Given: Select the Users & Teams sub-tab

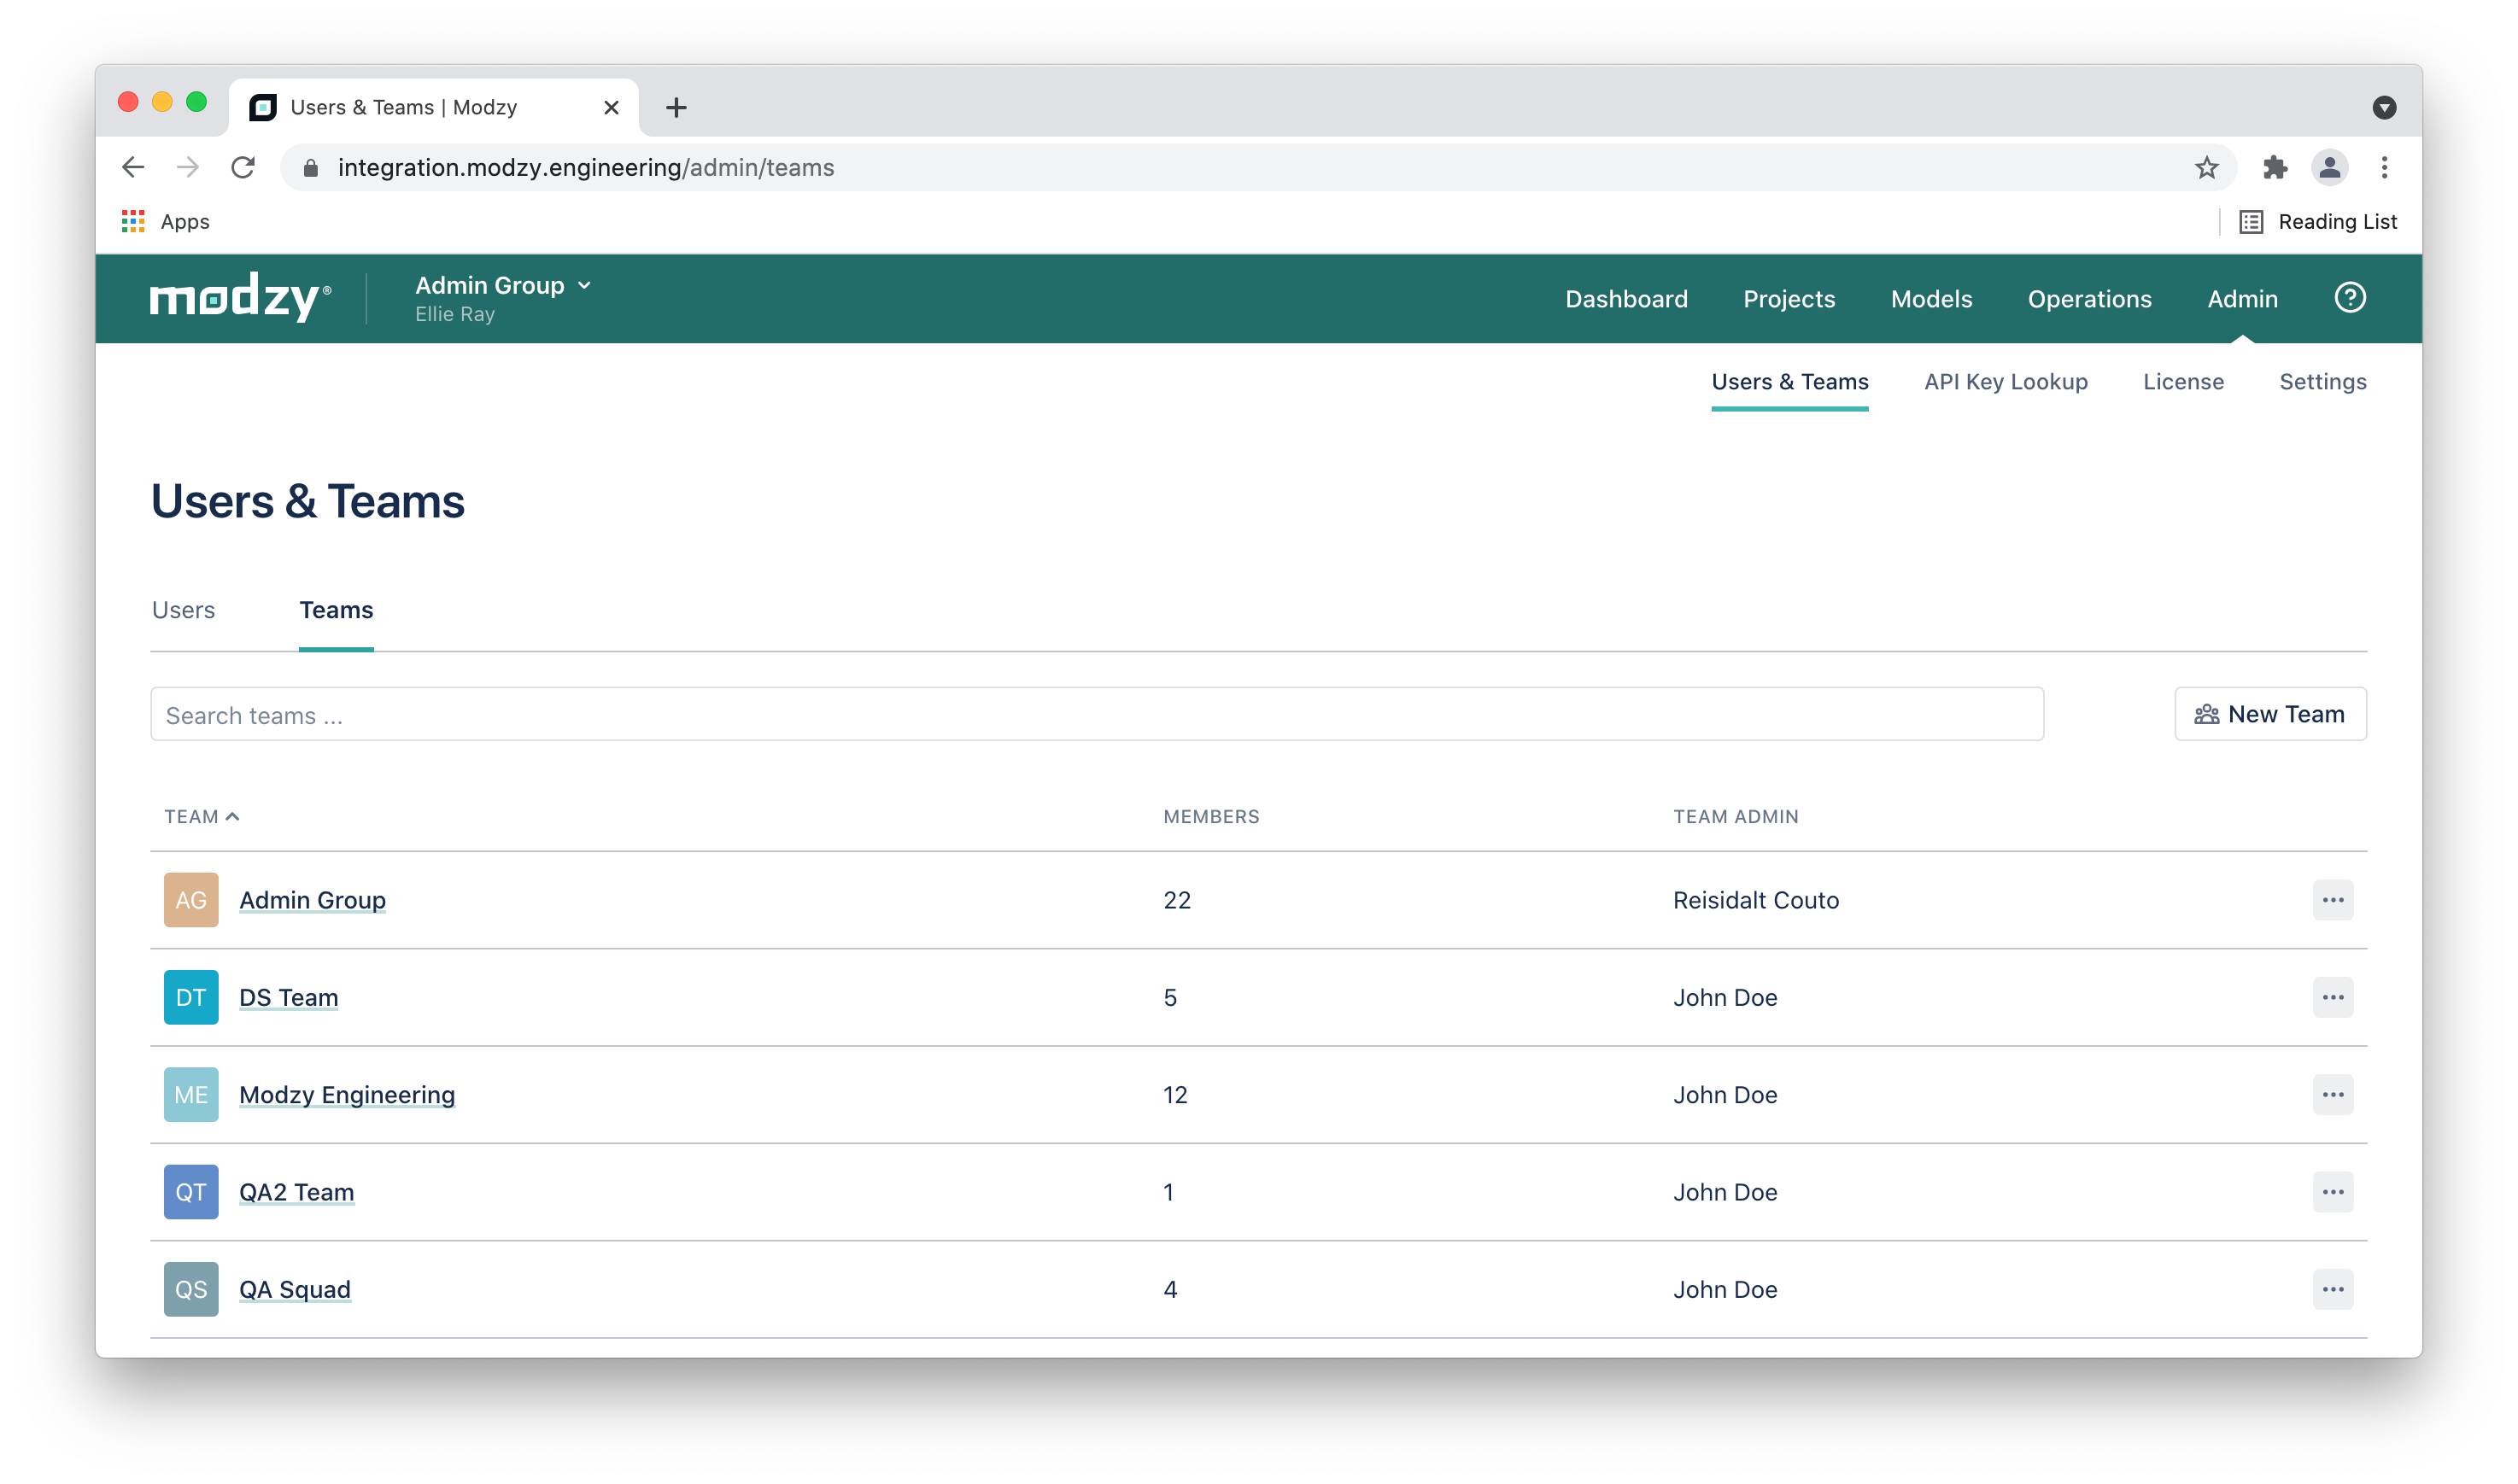Looking at the screenshot, I should 1789,381.
